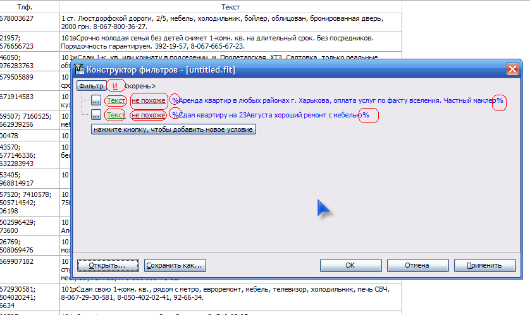Click the Открыть... button
530x315 pixels.
106,265
